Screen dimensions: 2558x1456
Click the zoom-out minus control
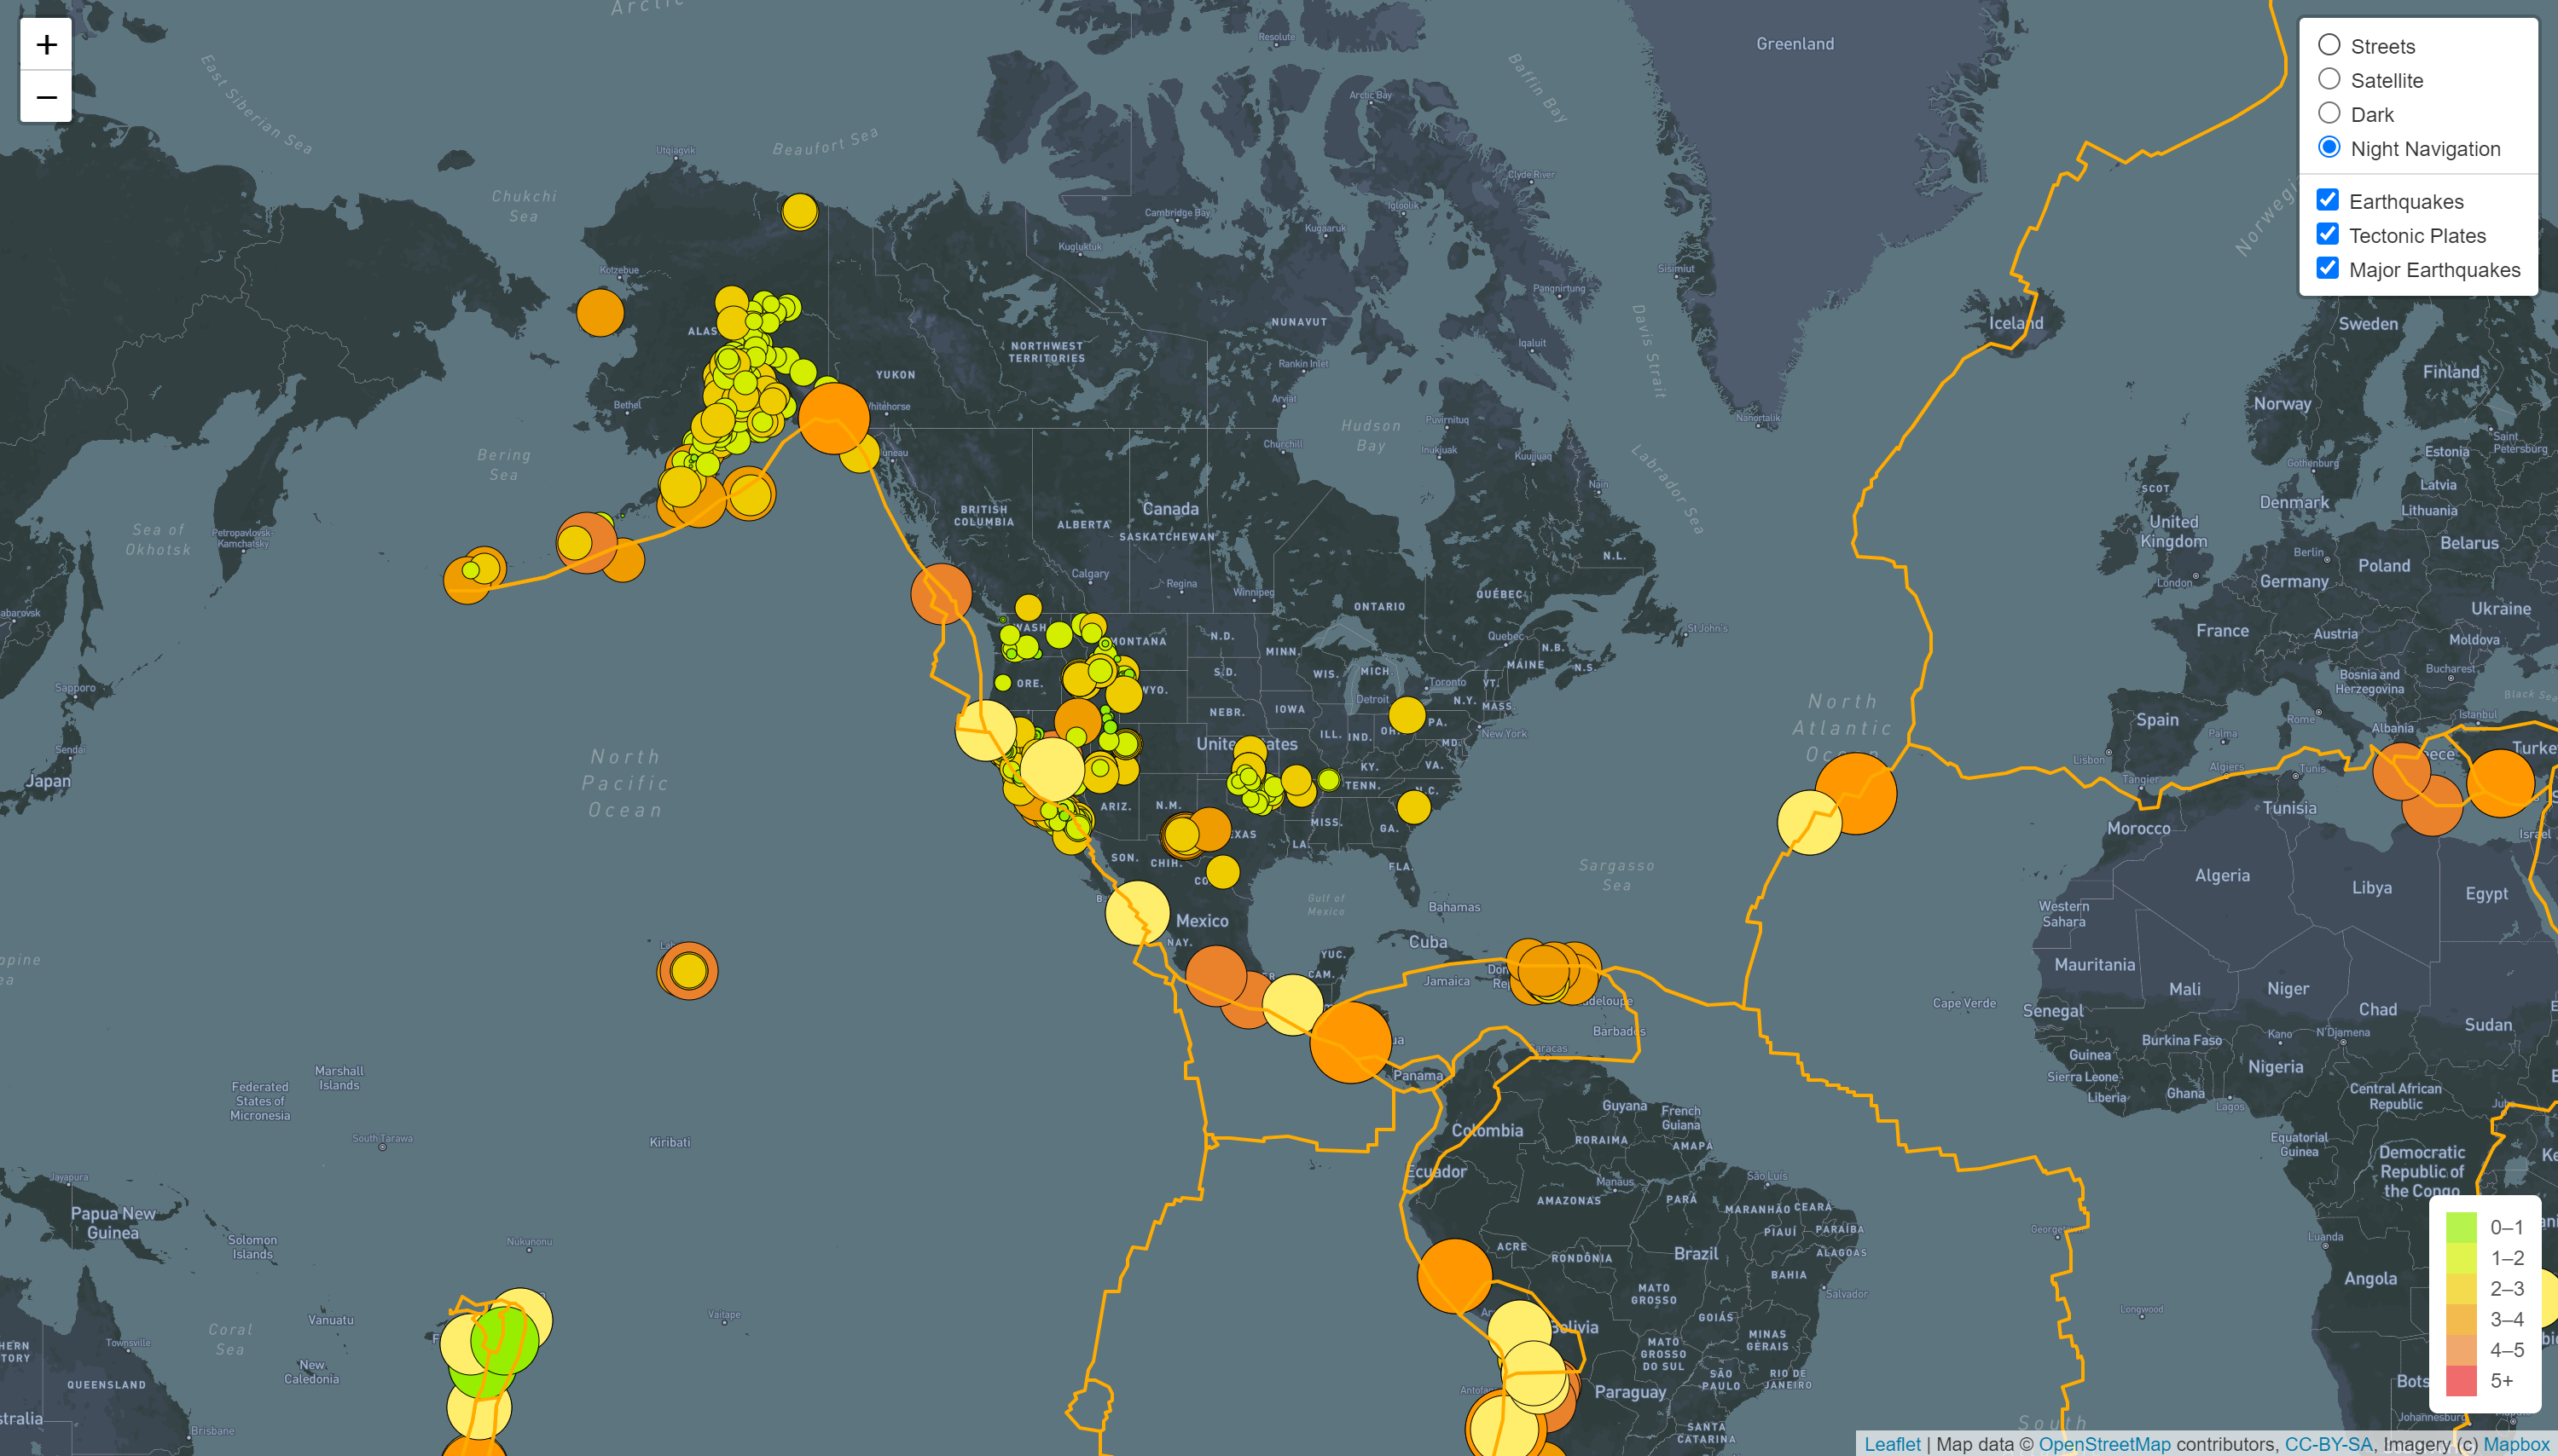coord(45,96)
